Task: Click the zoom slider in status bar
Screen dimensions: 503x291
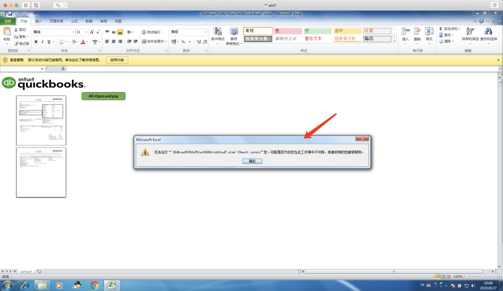Action: tap(483, 277)
